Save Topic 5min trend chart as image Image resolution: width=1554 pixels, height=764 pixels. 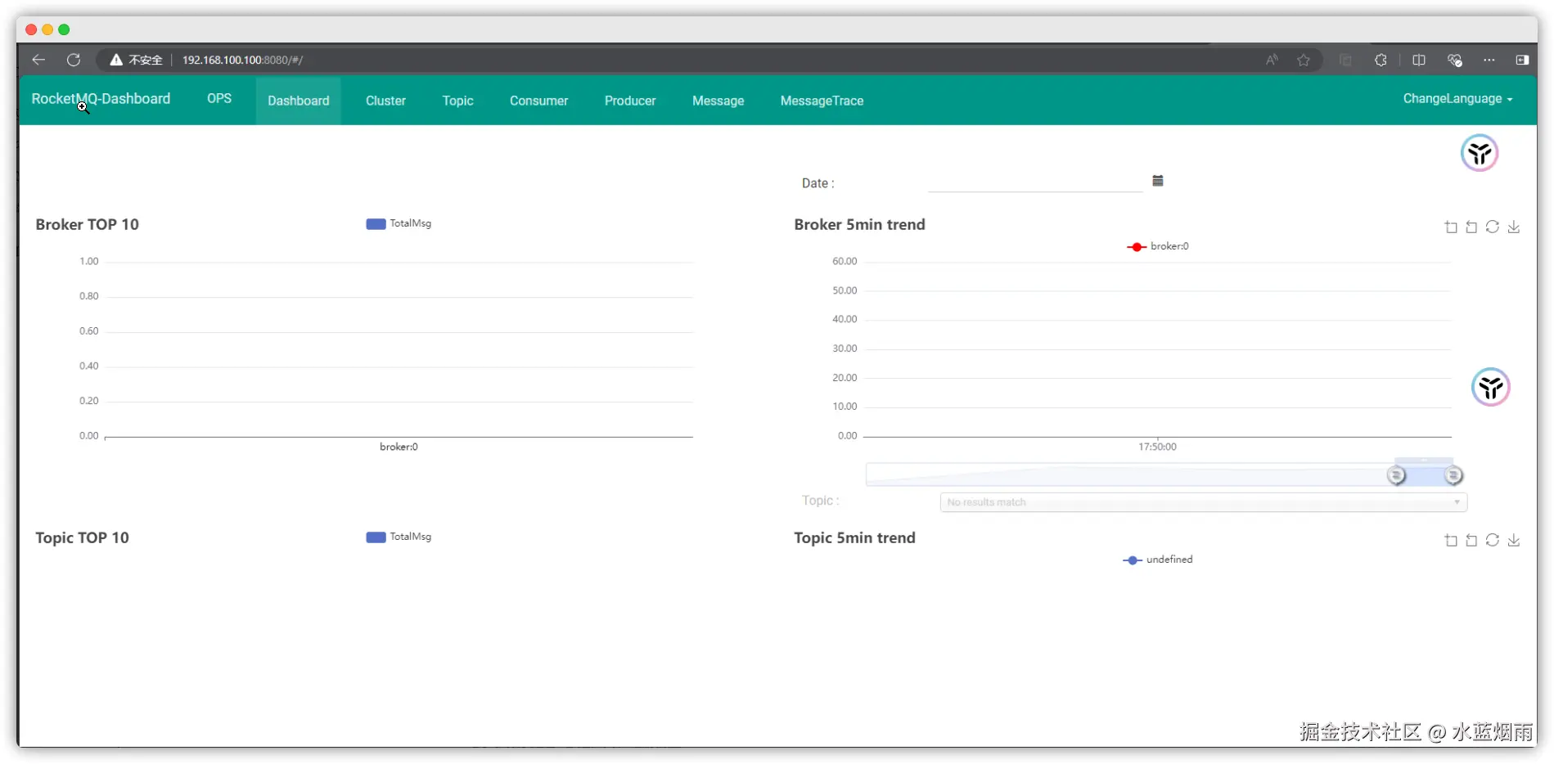[x=1513, y=540]
